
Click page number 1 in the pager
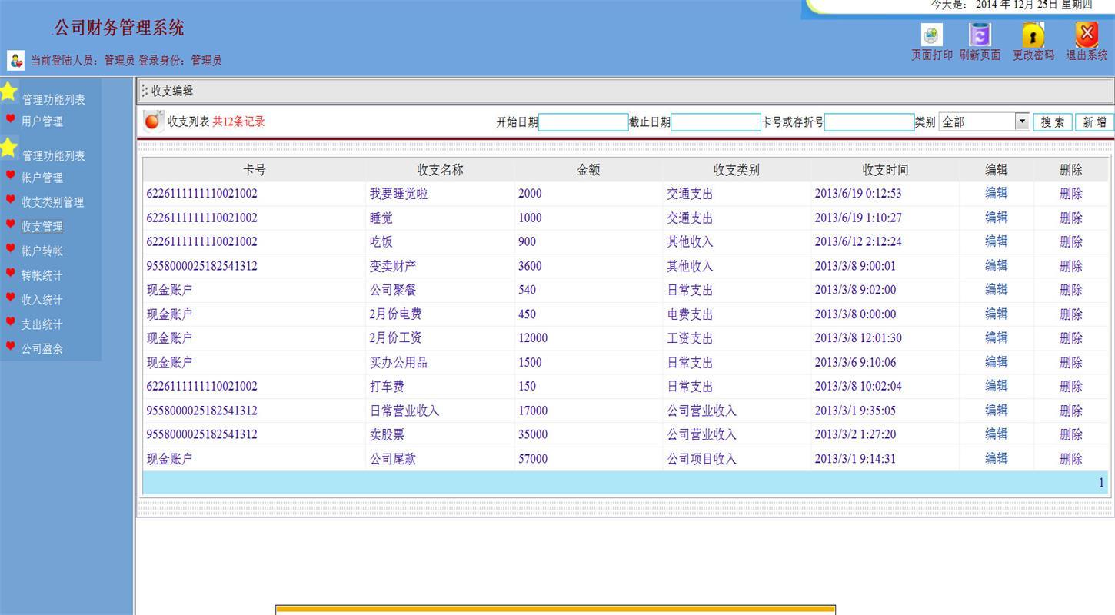(x=1101, y=483)
